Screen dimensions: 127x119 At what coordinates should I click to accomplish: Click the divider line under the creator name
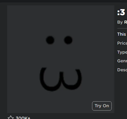(x=122, y=28)
